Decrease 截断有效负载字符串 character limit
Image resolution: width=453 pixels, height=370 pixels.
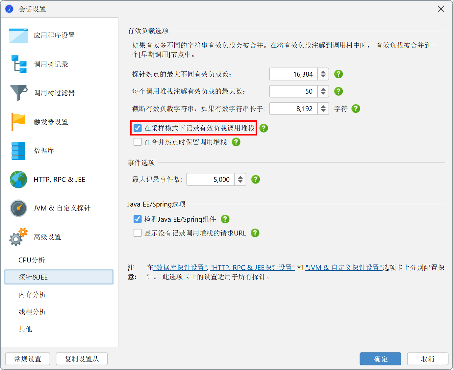click(323, 111)
